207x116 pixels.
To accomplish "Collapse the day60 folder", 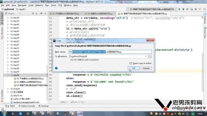I will (x=8, y=75).
